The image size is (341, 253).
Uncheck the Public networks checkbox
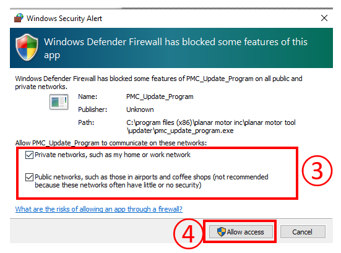coord(29,177)
